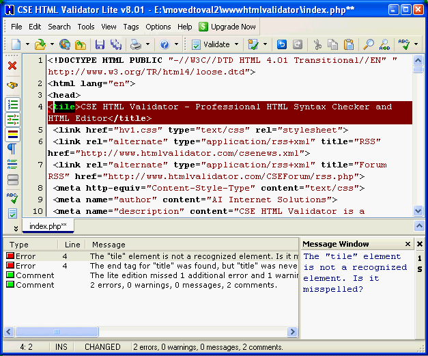The width and height of the screenshot is (428, 356).
Task: Open the Help menu
Action: coord(185,27)
